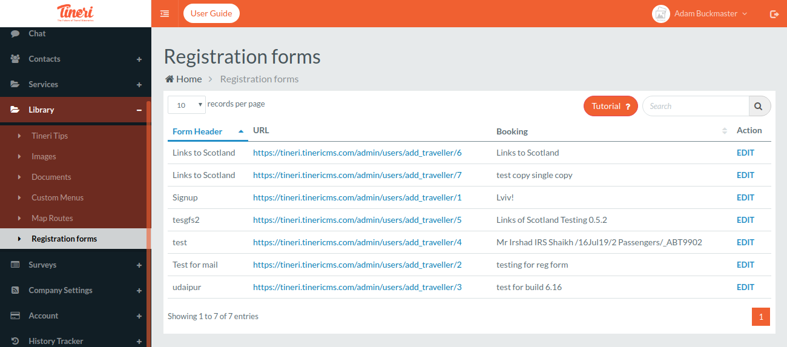Click EDIT for add_traveller/6 row
Screen dimensions: 787x347
[745, 153]
